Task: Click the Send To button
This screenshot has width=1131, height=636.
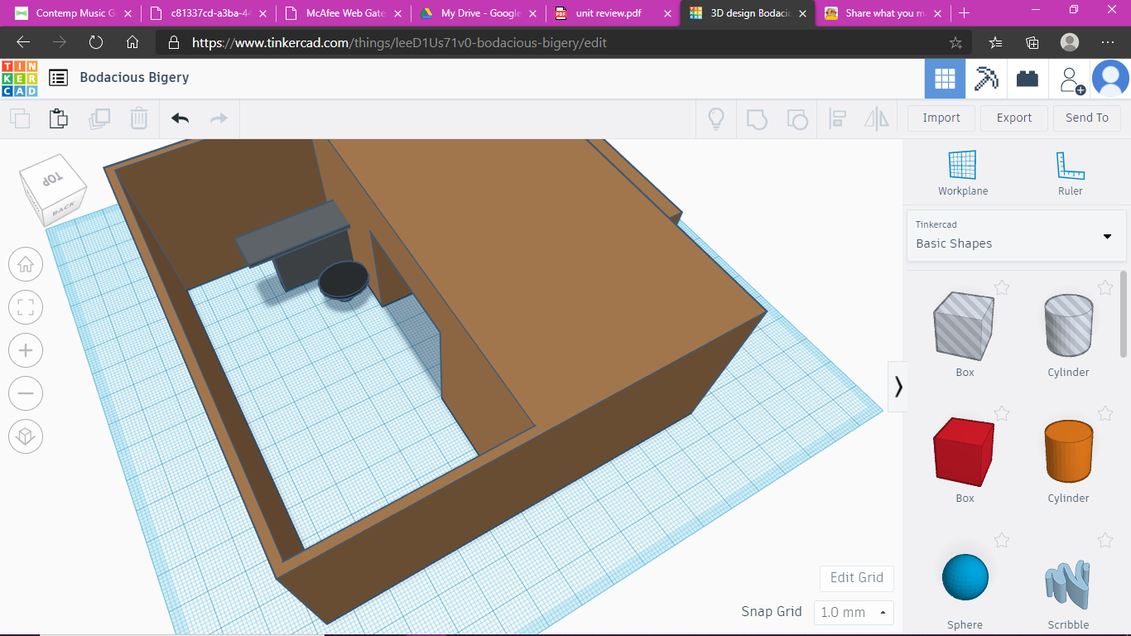Action: click(1087, 118)
